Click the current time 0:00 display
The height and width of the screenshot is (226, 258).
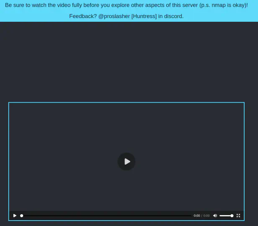[196, 216]
